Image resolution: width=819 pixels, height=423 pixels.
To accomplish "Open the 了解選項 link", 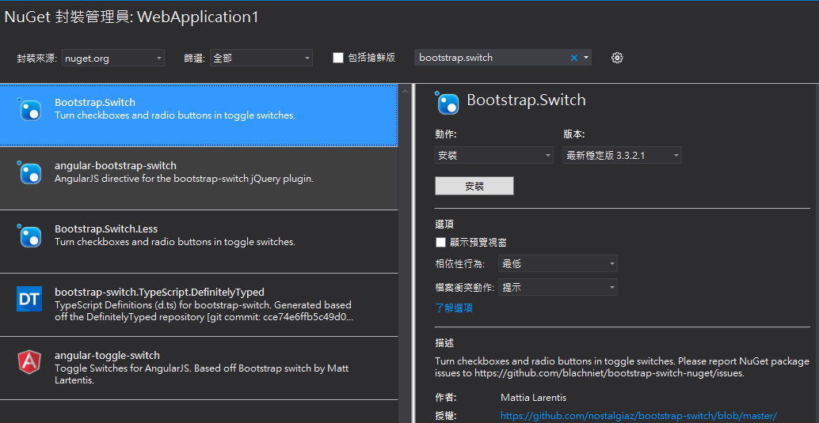I will tap(454, 308).
